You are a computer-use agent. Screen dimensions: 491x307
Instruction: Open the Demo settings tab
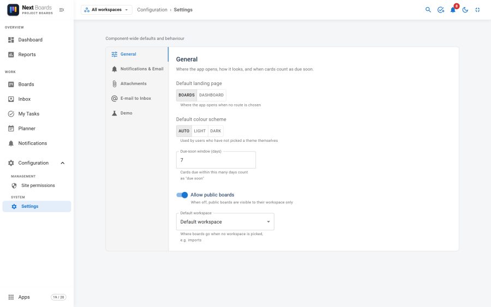(137, 113)
